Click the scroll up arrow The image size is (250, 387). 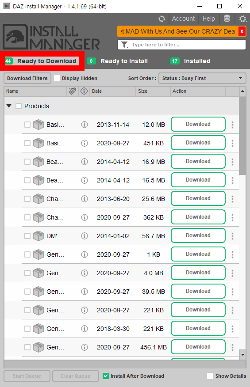(x=242, y=91)
